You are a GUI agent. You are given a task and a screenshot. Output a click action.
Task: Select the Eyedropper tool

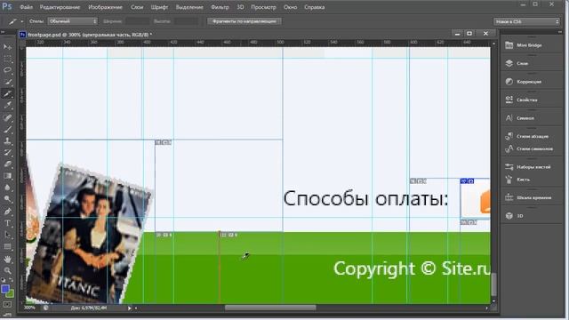click(x=8, y=106)
